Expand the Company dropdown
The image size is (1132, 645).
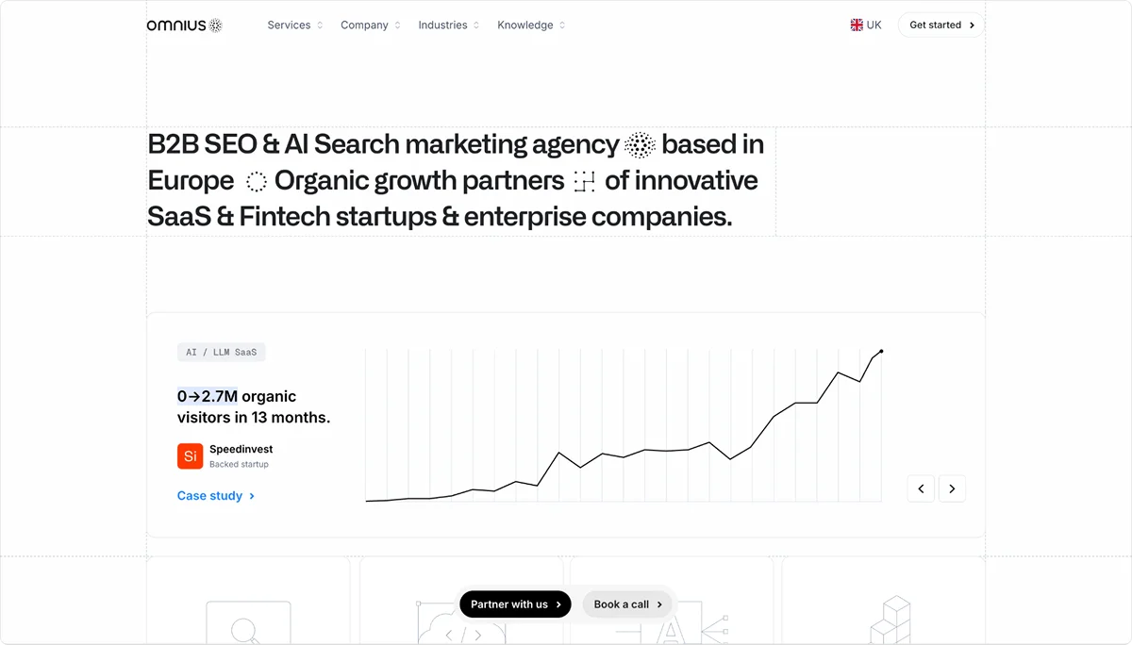click(x=369, y=25)
